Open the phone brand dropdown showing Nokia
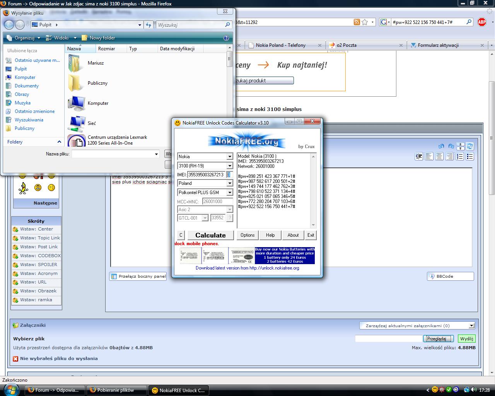Viewport: 495px width, 396px height. point(230,157)
